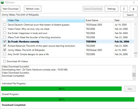138x109 pixels.
Task: Focus the search field containing Jimmy Wales
Action: click(x=61, y=15)
